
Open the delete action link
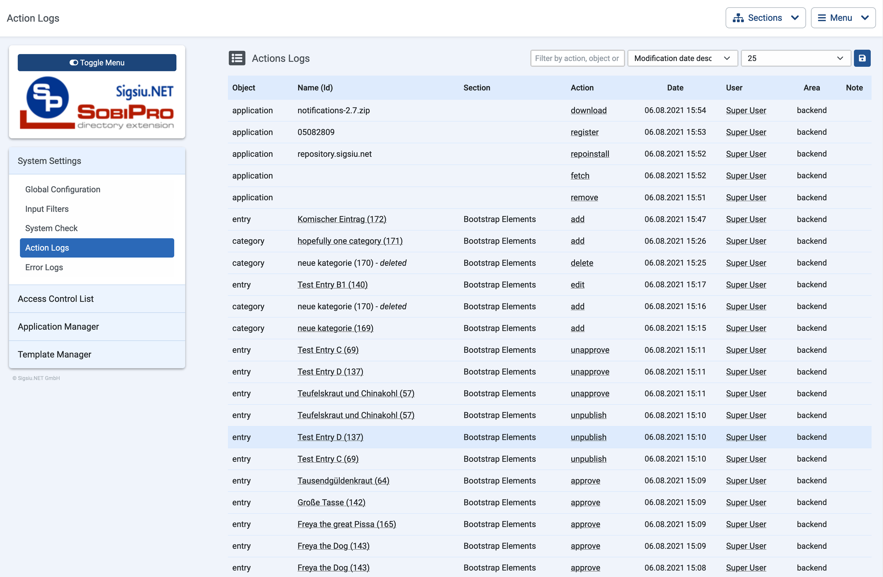(582, 263)
